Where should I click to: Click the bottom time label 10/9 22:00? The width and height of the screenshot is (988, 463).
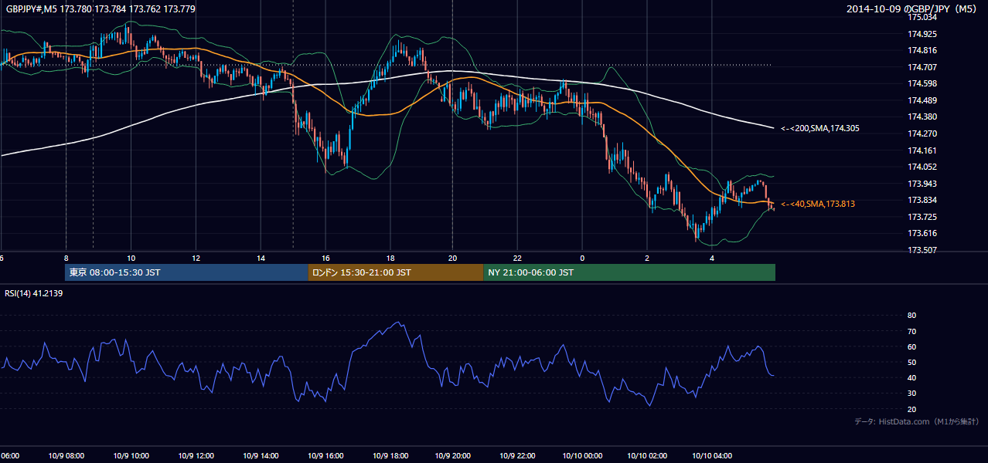(x=517, y=455)
